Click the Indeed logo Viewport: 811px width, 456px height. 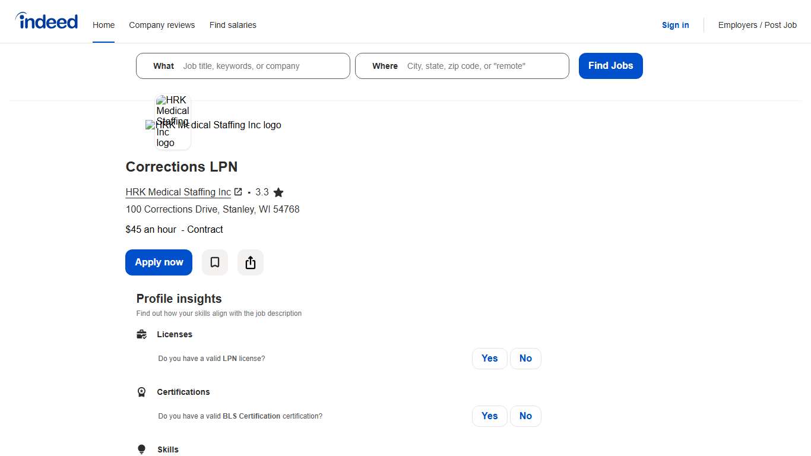tap(46, 21)
